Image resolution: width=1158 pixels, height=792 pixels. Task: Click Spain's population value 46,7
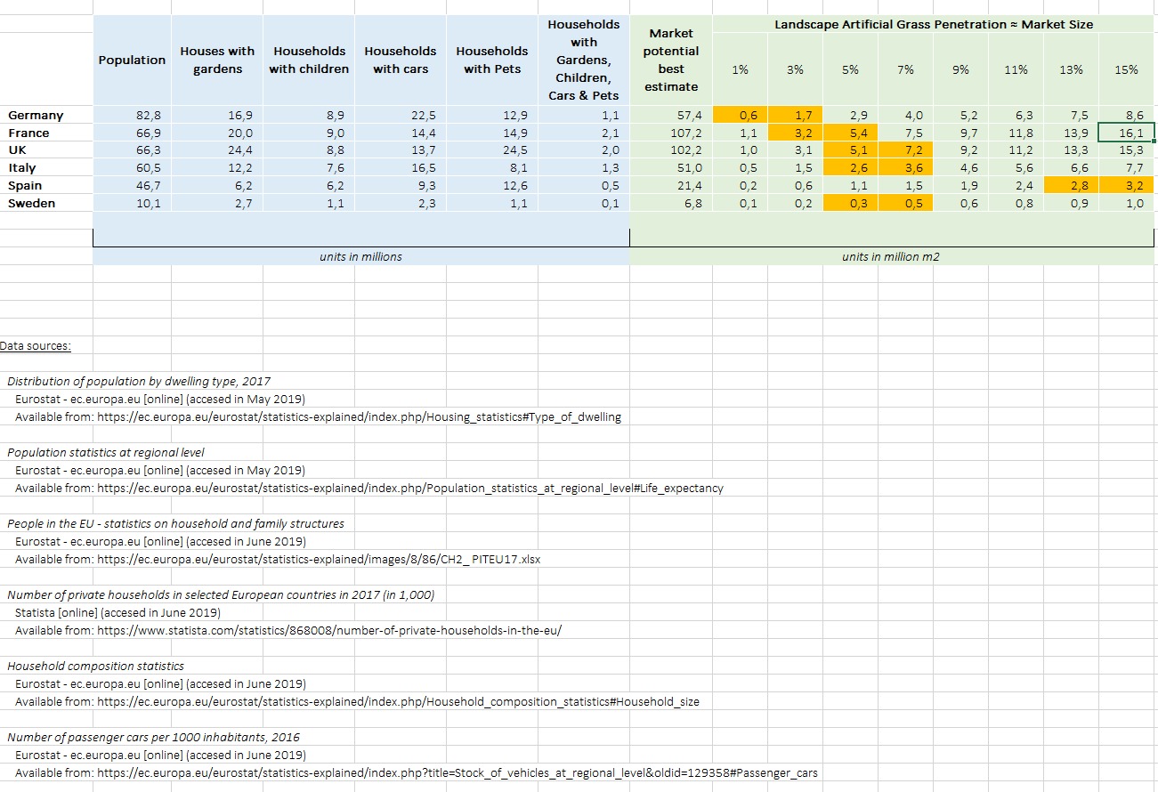point(132,185)
